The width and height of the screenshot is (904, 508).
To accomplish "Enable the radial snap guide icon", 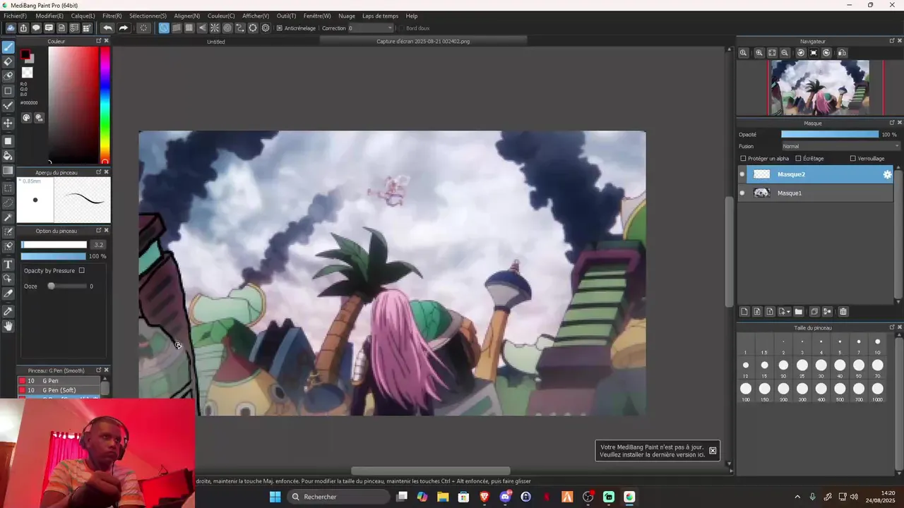I will 215,28.
